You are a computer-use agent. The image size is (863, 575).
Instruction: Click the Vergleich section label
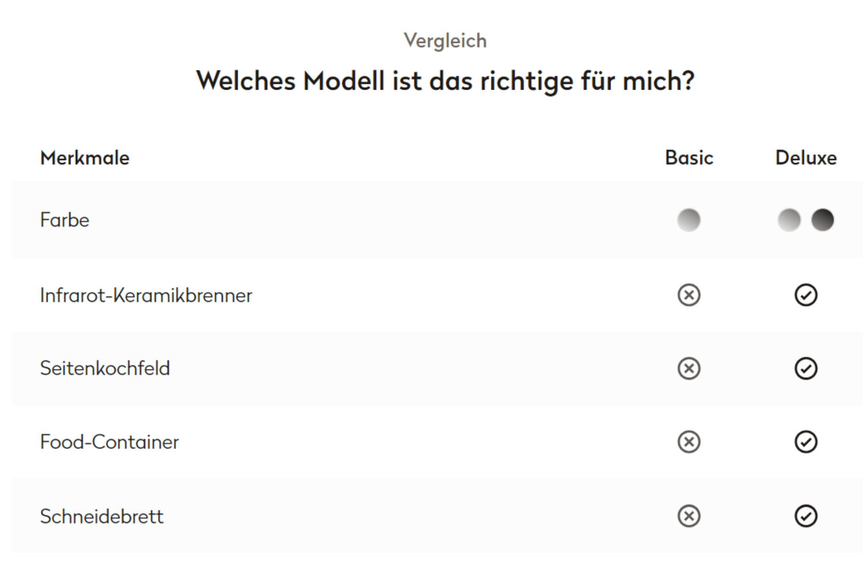pyautogui.click(x=445, y=41)
